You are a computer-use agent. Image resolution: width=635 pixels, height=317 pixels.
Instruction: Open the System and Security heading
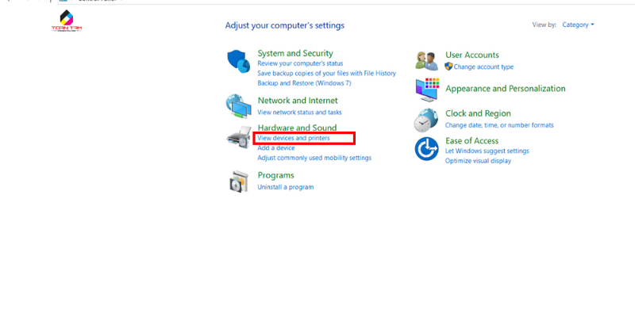[x=295, y=53]
